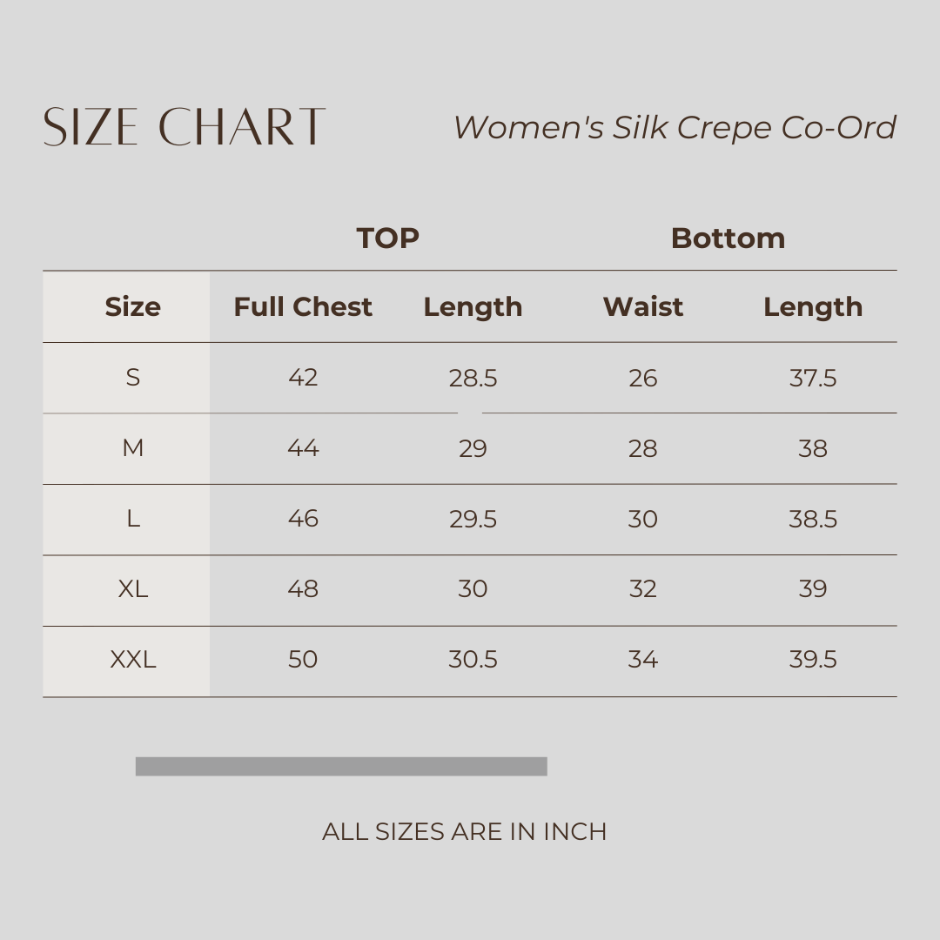940x940 pixels.
Task: Click the ALL SIZES ARE IN INCH note
Action: tap(464, 831)
